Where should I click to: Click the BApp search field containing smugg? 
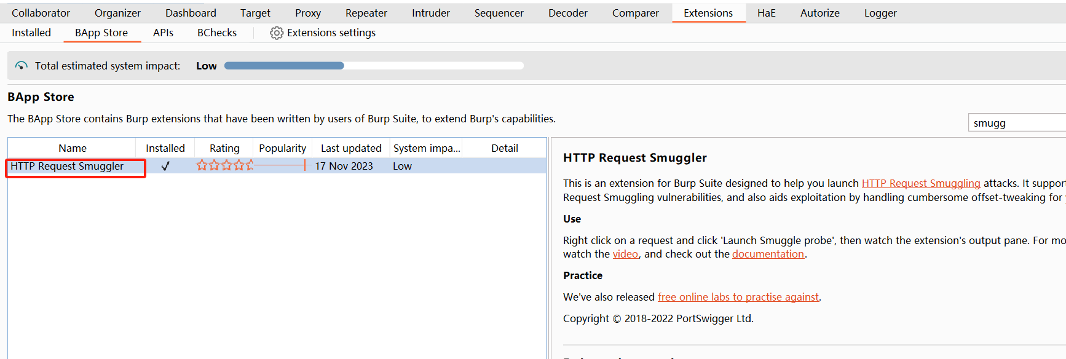tap(1017, 123)
